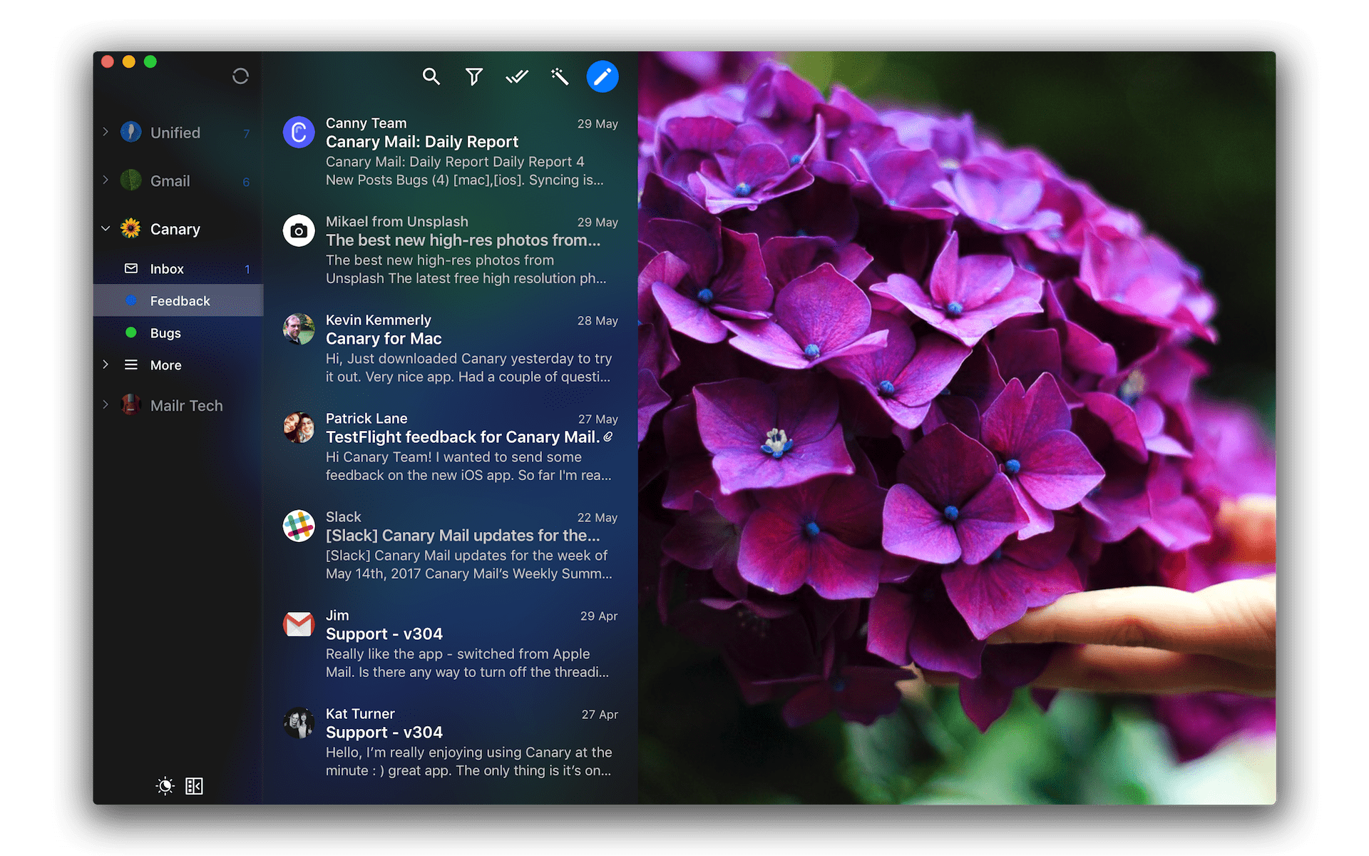Click the 22 May date on Slack email
1369x856 pixels.
598,518
